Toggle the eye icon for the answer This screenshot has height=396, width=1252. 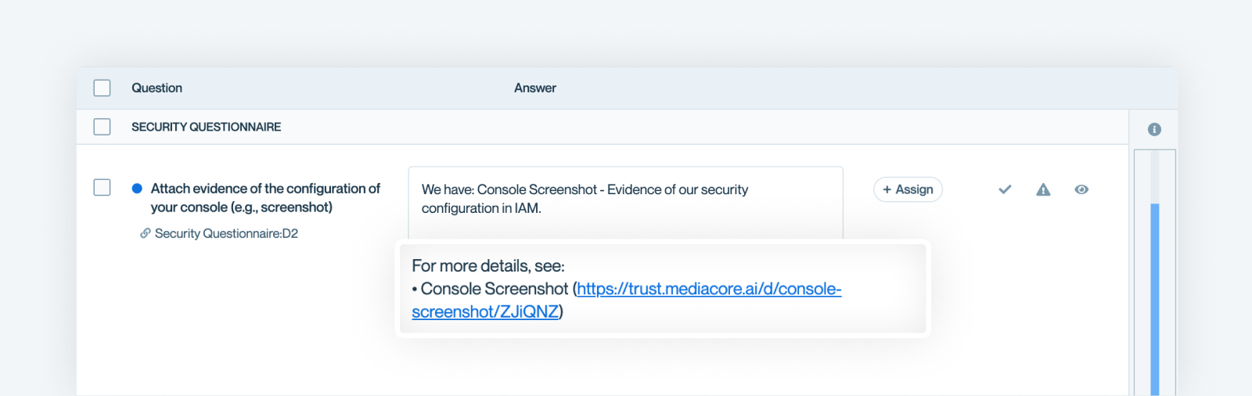1081,189
